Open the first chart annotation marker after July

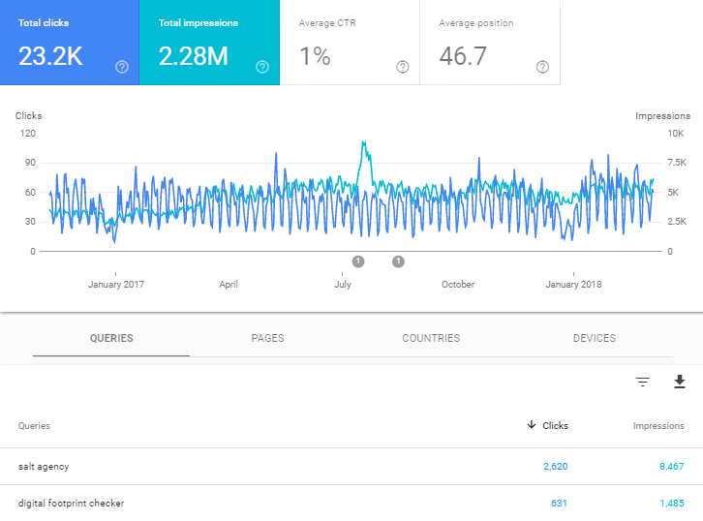pyautogui.click(x=357, y=261)
